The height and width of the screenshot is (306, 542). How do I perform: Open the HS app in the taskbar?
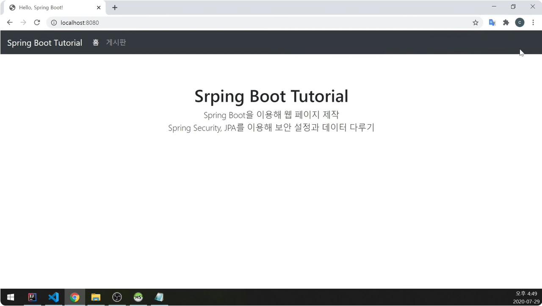click(x=138, y=297)
